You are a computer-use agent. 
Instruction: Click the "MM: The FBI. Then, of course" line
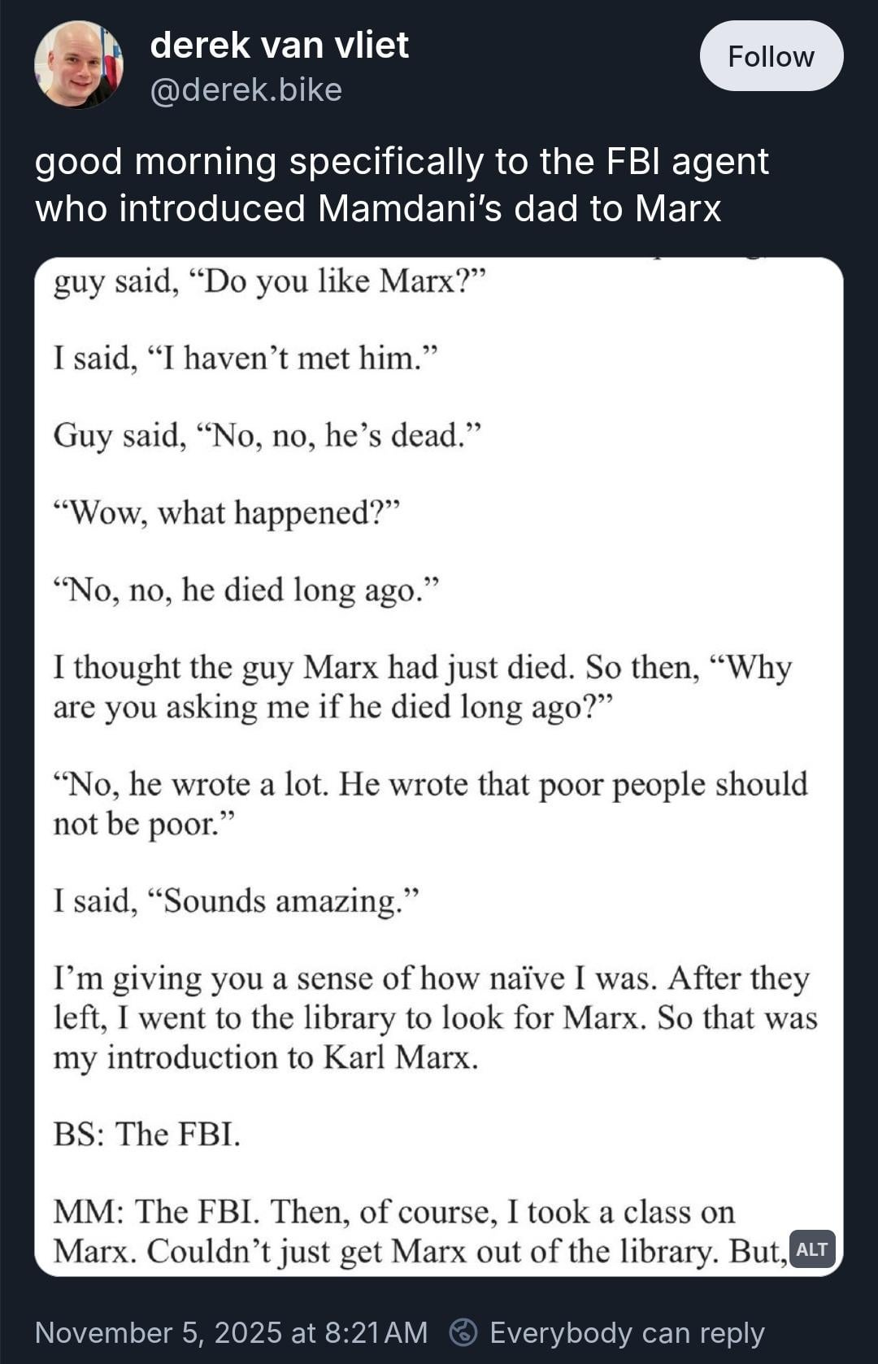(x=393, y=1212)
